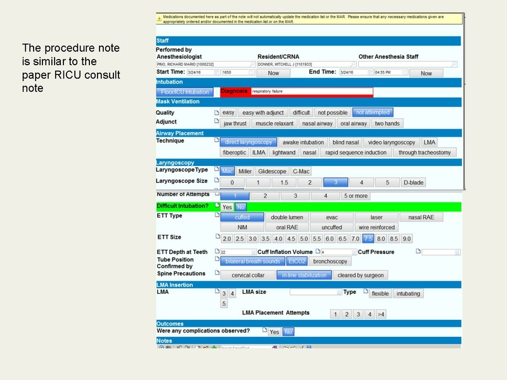
Task: Click the green plus icon in Notes toolbar
Action: (x=214, y=347)
